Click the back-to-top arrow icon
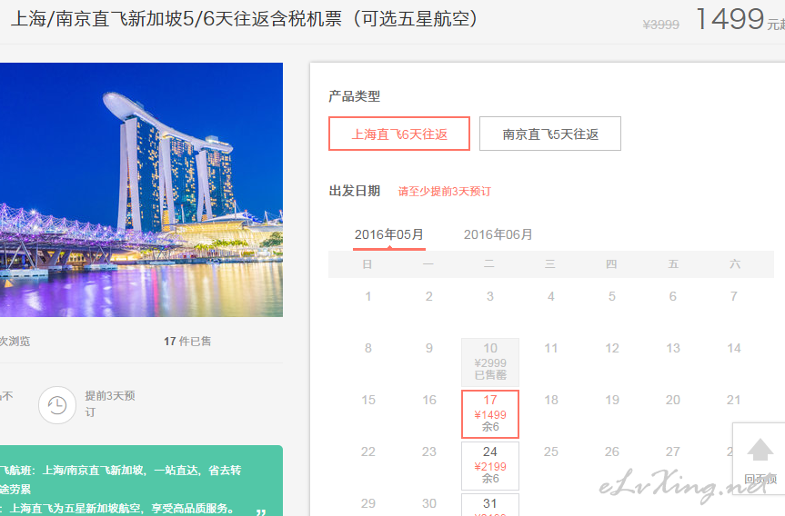 coord(760,450)
